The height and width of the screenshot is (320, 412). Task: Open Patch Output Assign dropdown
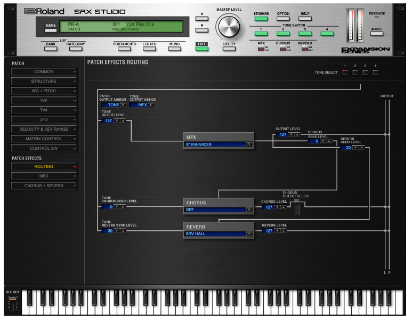point(123,105)
